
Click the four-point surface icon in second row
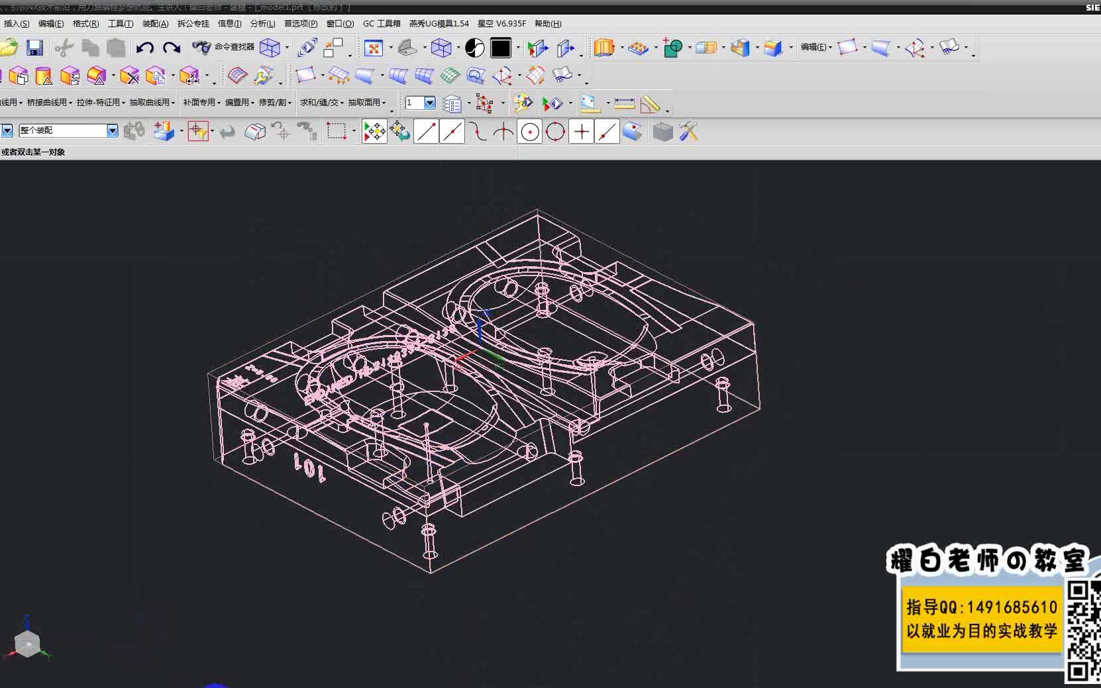(x=305, y=75)
